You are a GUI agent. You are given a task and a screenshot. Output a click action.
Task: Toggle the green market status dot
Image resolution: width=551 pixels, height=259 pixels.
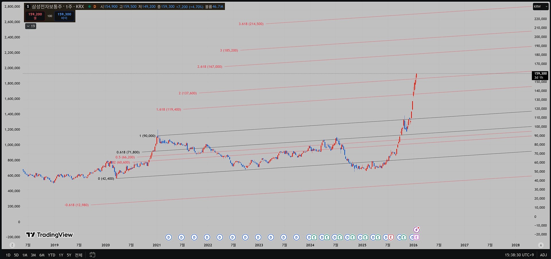(90, 7)
